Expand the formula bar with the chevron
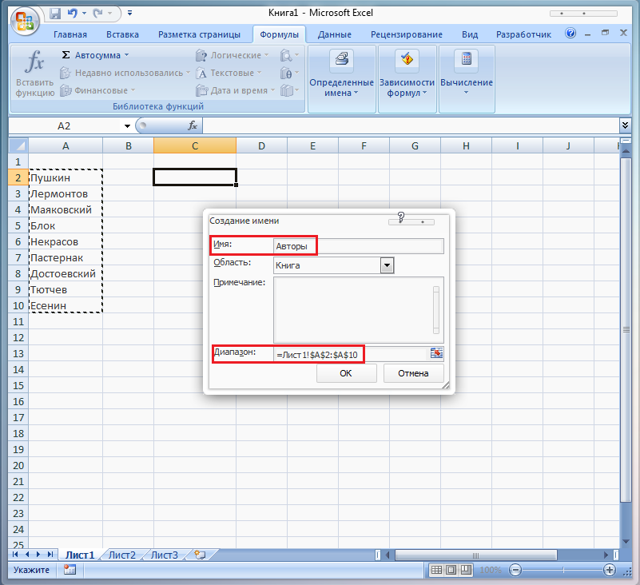640x585 pixels. coord(625,125)
